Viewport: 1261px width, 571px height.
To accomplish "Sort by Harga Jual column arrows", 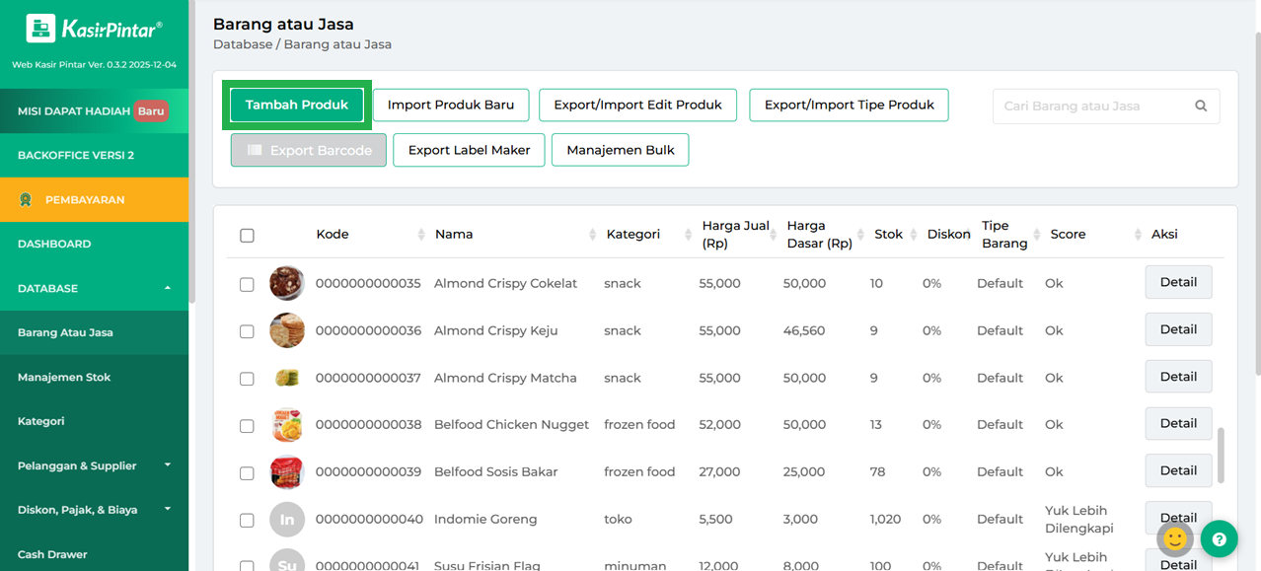I will tap(775, 235).
